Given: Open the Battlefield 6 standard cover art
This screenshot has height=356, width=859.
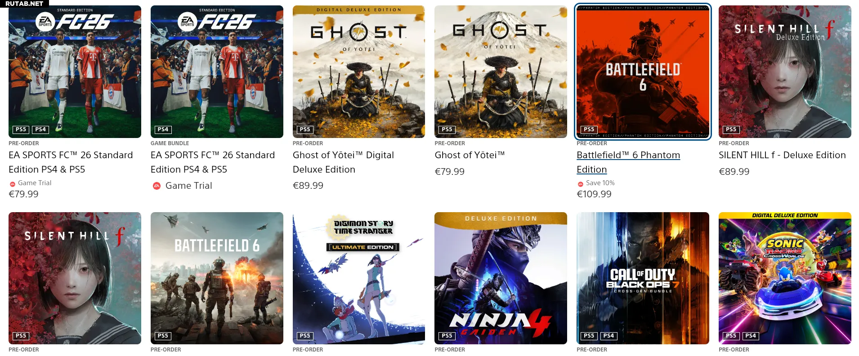Looking at the screenshot, I should (x=217, y=278).
